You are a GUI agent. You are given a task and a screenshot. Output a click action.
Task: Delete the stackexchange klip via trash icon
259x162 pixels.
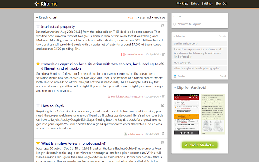coord(163,96)
